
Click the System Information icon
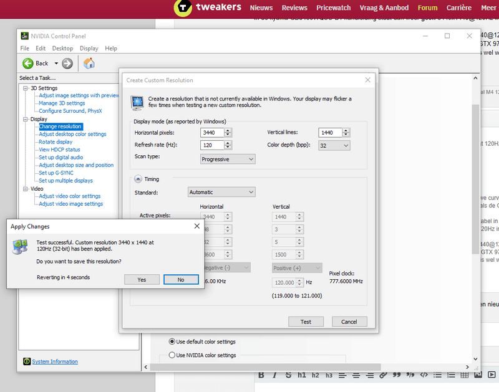click(x=27, y=361)
